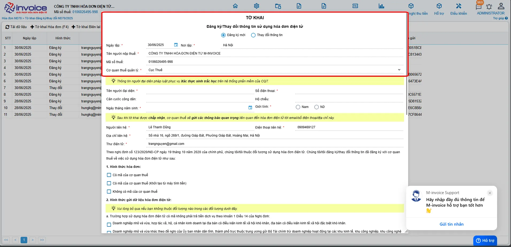
Task: Click the Ngày lập column header
Action: [30, 38]
